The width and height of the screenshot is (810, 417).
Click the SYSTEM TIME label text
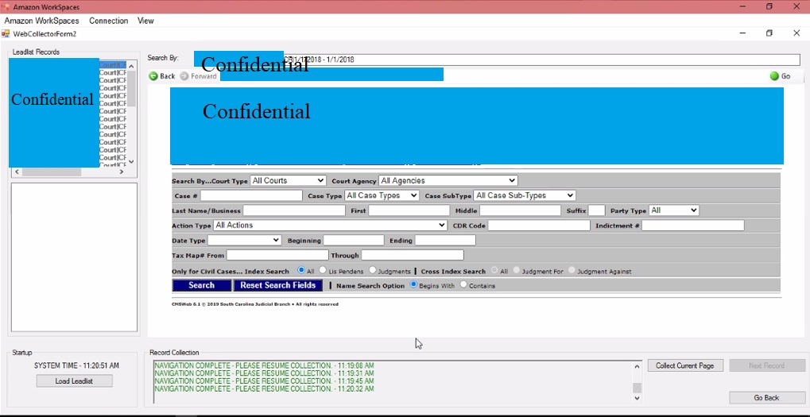point(76,365)
